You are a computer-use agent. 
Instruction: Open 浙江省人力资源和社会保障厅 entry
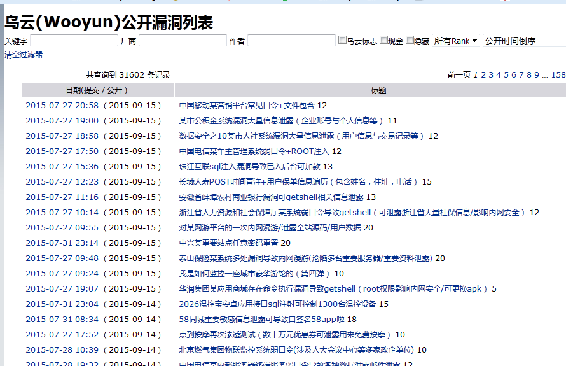(353, 213)
